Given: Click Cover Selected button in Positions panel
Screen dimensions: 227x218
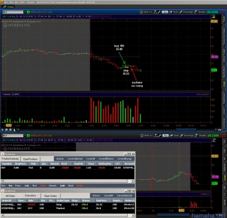Looking at the screenshot, I should (x=75, y=158).
